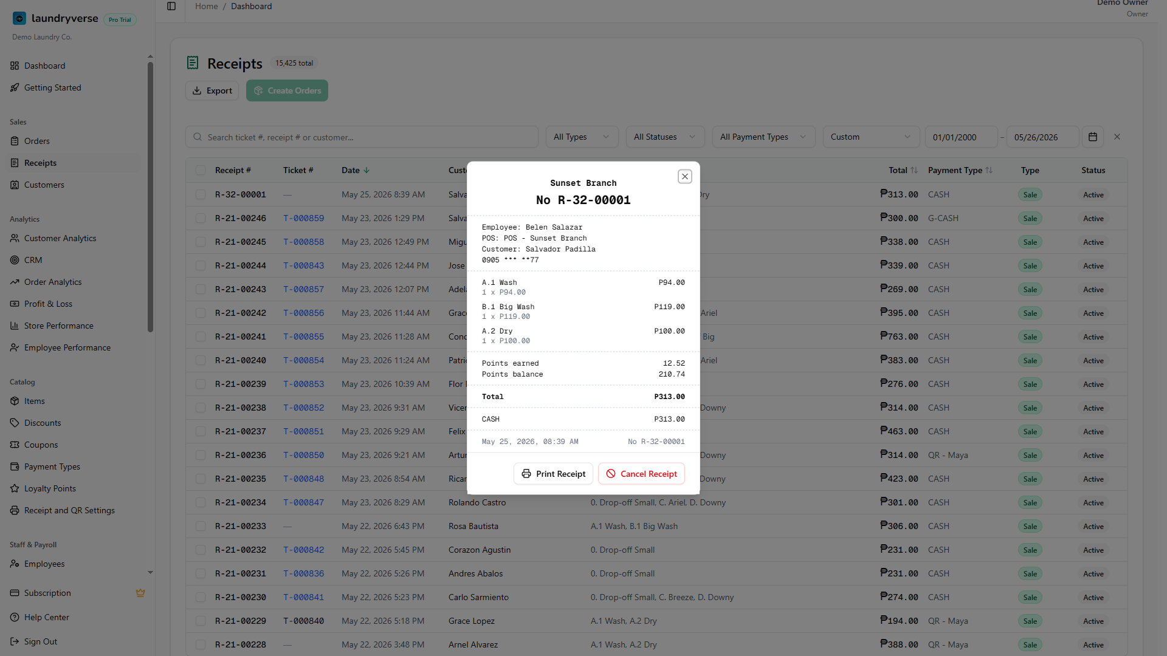Click the Coupons ticket icon
This screenshot has height=656, width=1167.
15,445
